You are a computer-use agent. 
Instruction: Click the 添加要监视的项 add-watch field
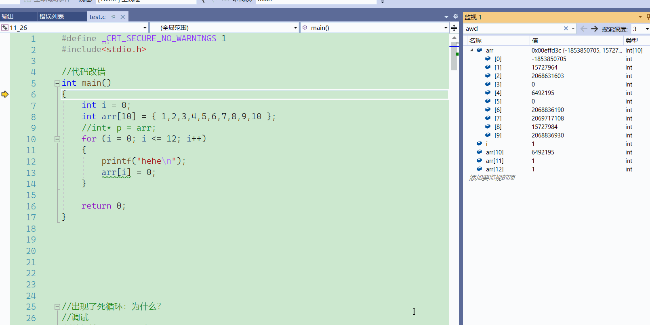pos(492,178)
